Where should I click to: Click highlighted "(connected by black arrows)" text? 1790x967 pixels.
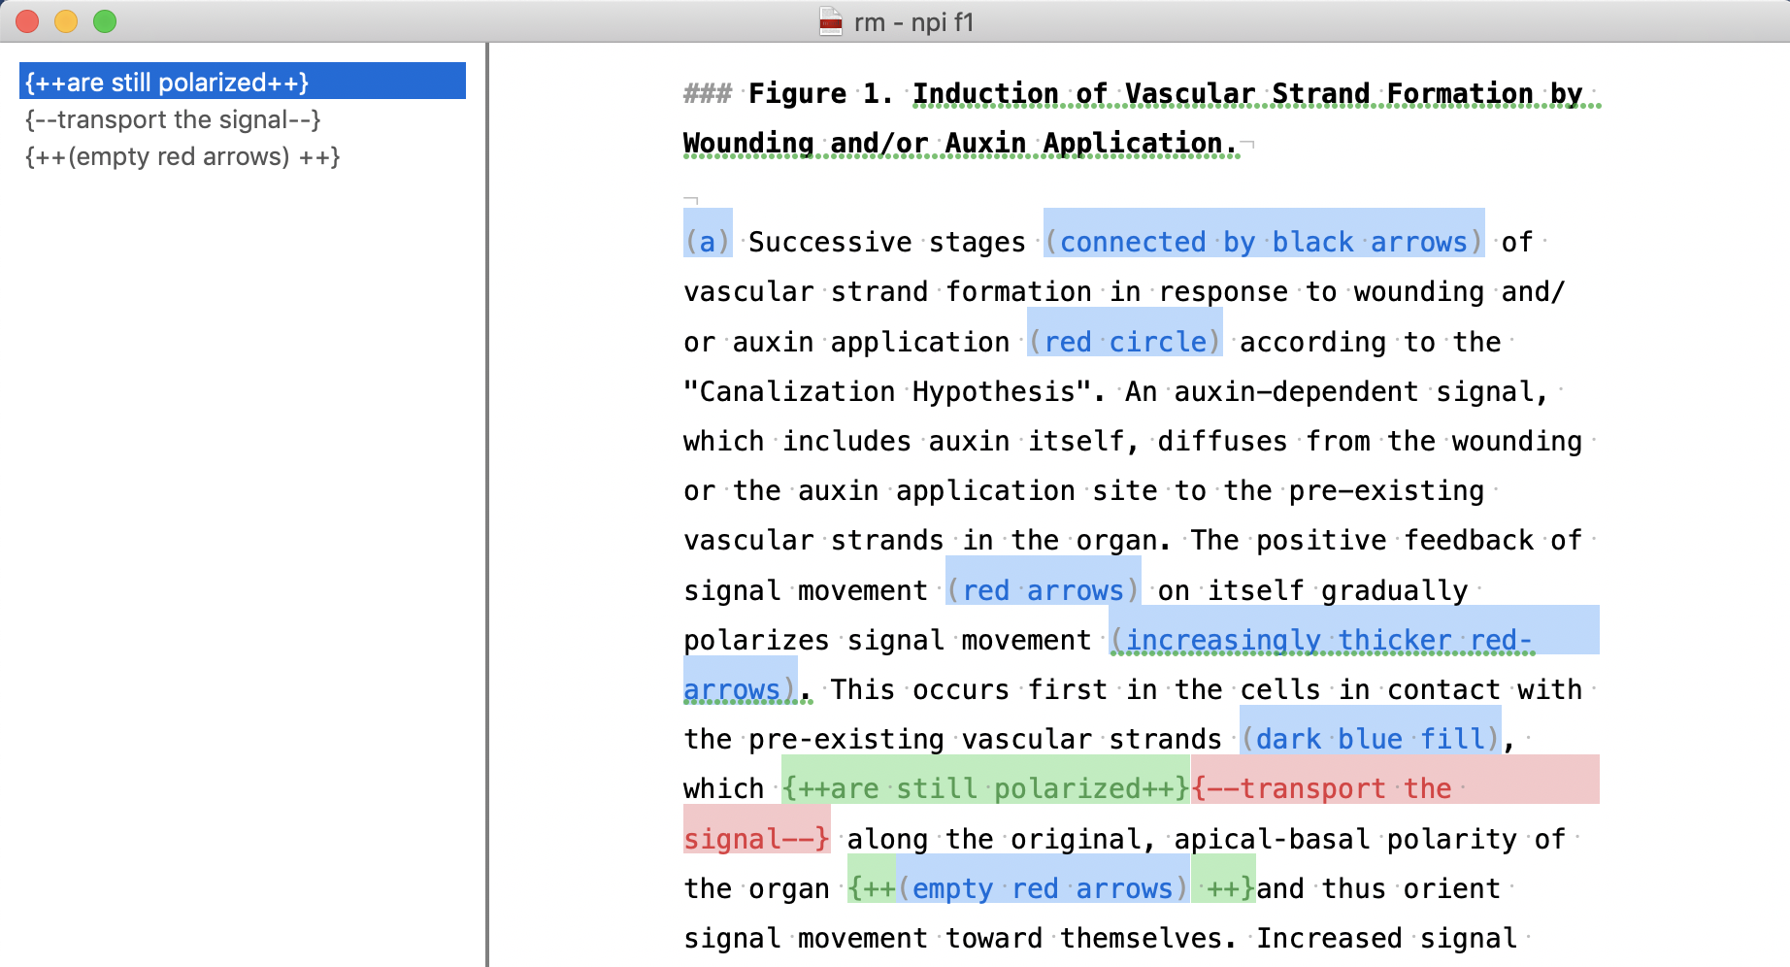1263,242
